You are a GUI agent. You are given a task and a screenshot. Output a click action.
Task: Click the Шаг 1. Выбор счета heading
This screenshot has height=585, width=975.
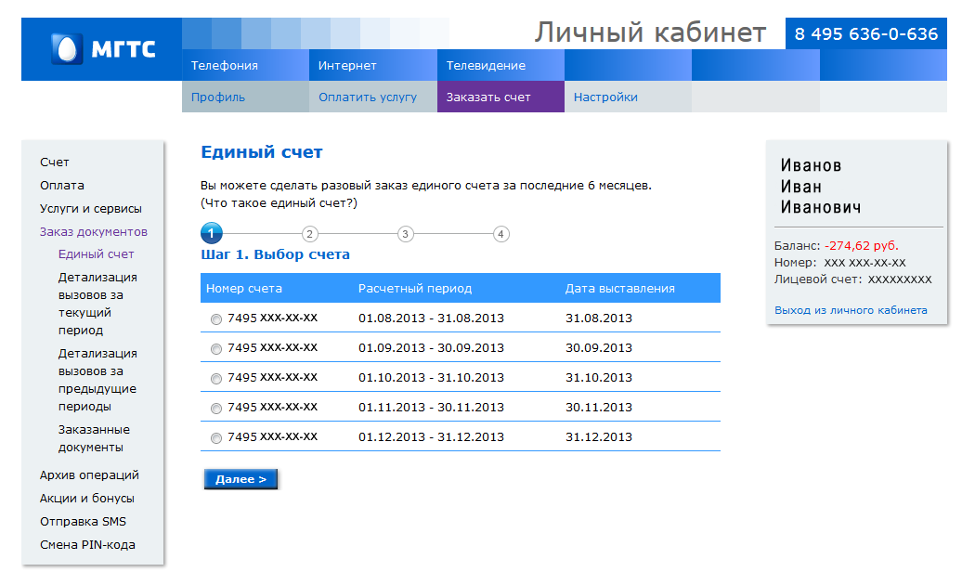(x=276, y=254)
